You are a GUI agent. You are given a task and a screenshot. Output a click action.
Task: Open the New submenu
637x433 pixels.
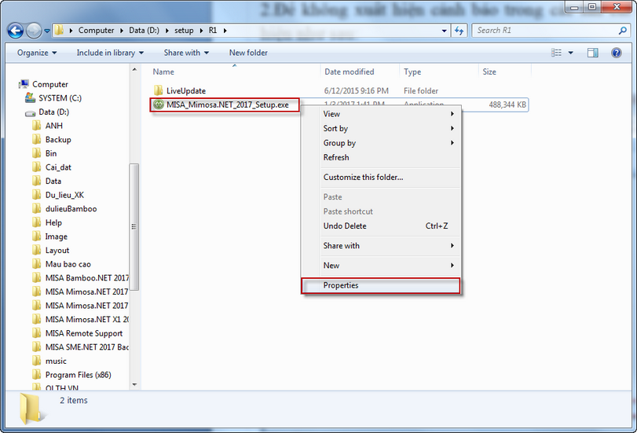[389, 266]
